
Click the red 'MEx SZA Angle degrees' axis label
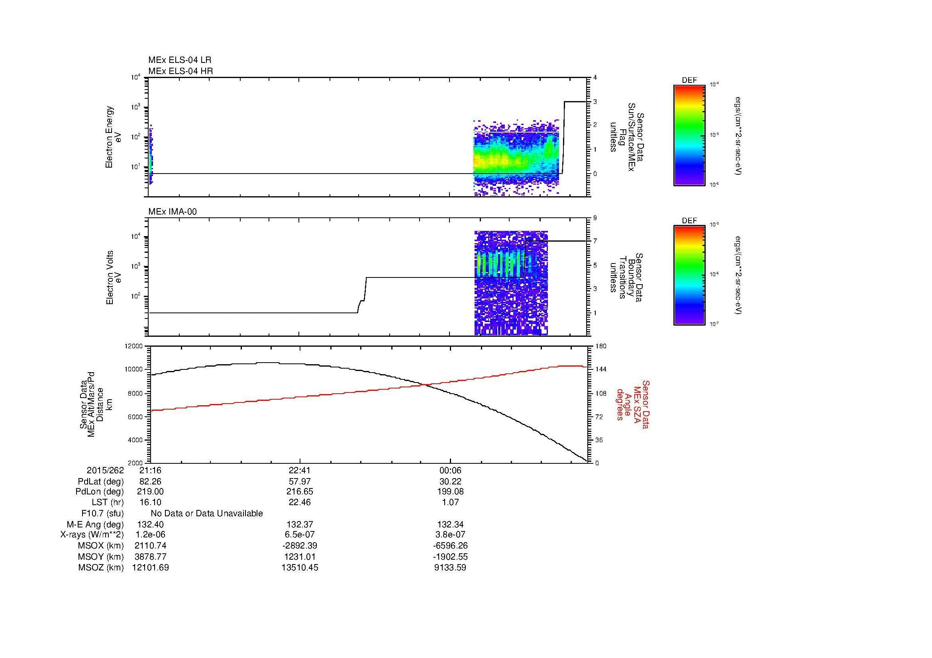pyautogui.click(x=632, y=404)
